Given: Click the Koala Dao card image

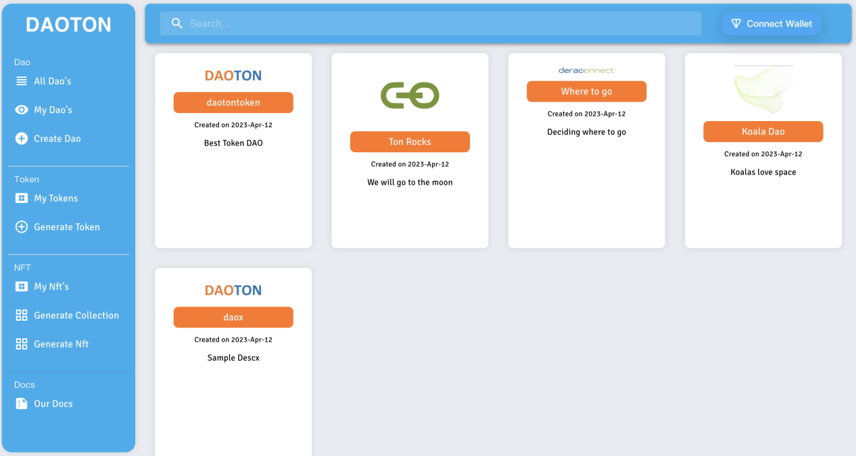Looking at the screenshot, I should (763, 90).
